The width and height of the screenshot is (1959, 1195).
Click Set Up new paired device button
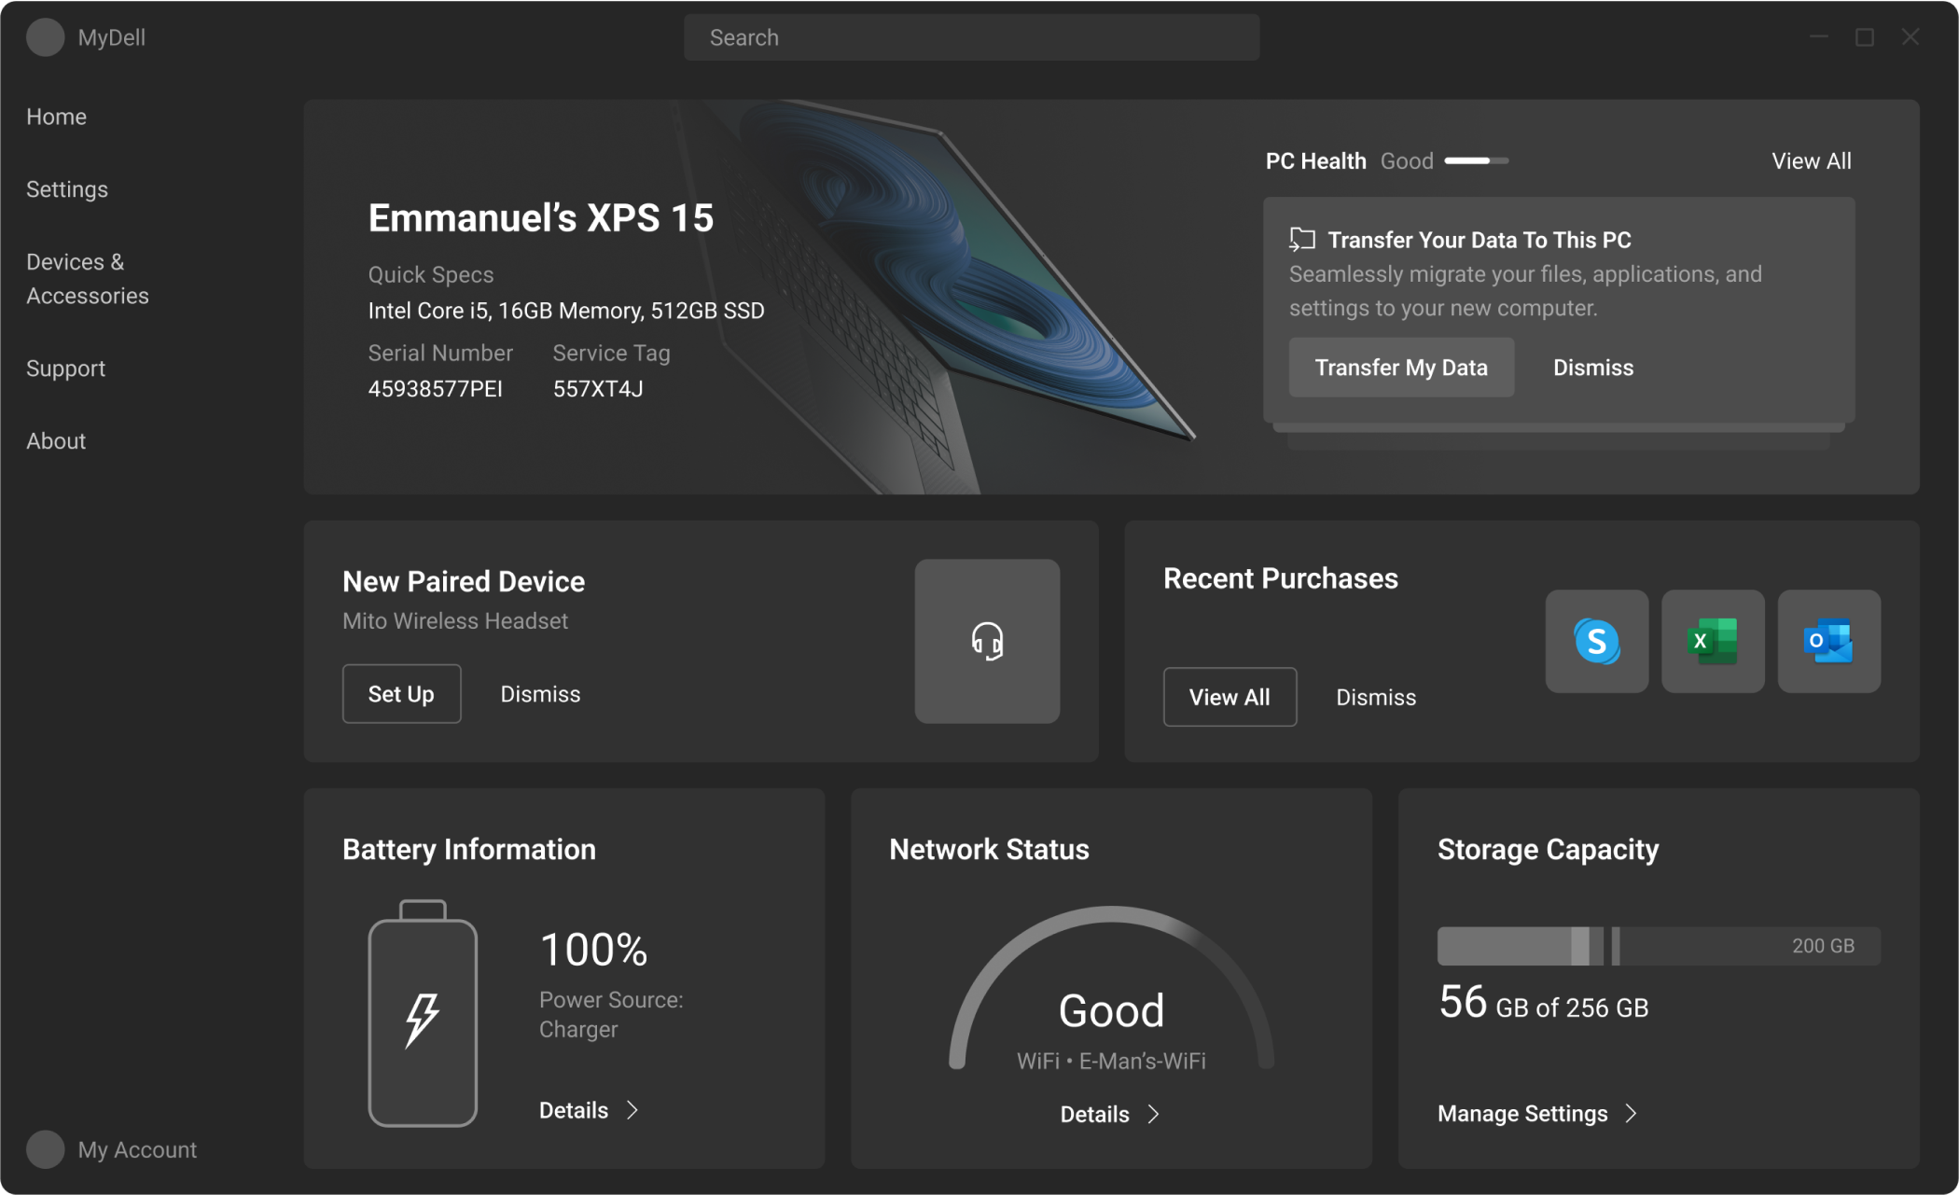click(x=400, y=692)
